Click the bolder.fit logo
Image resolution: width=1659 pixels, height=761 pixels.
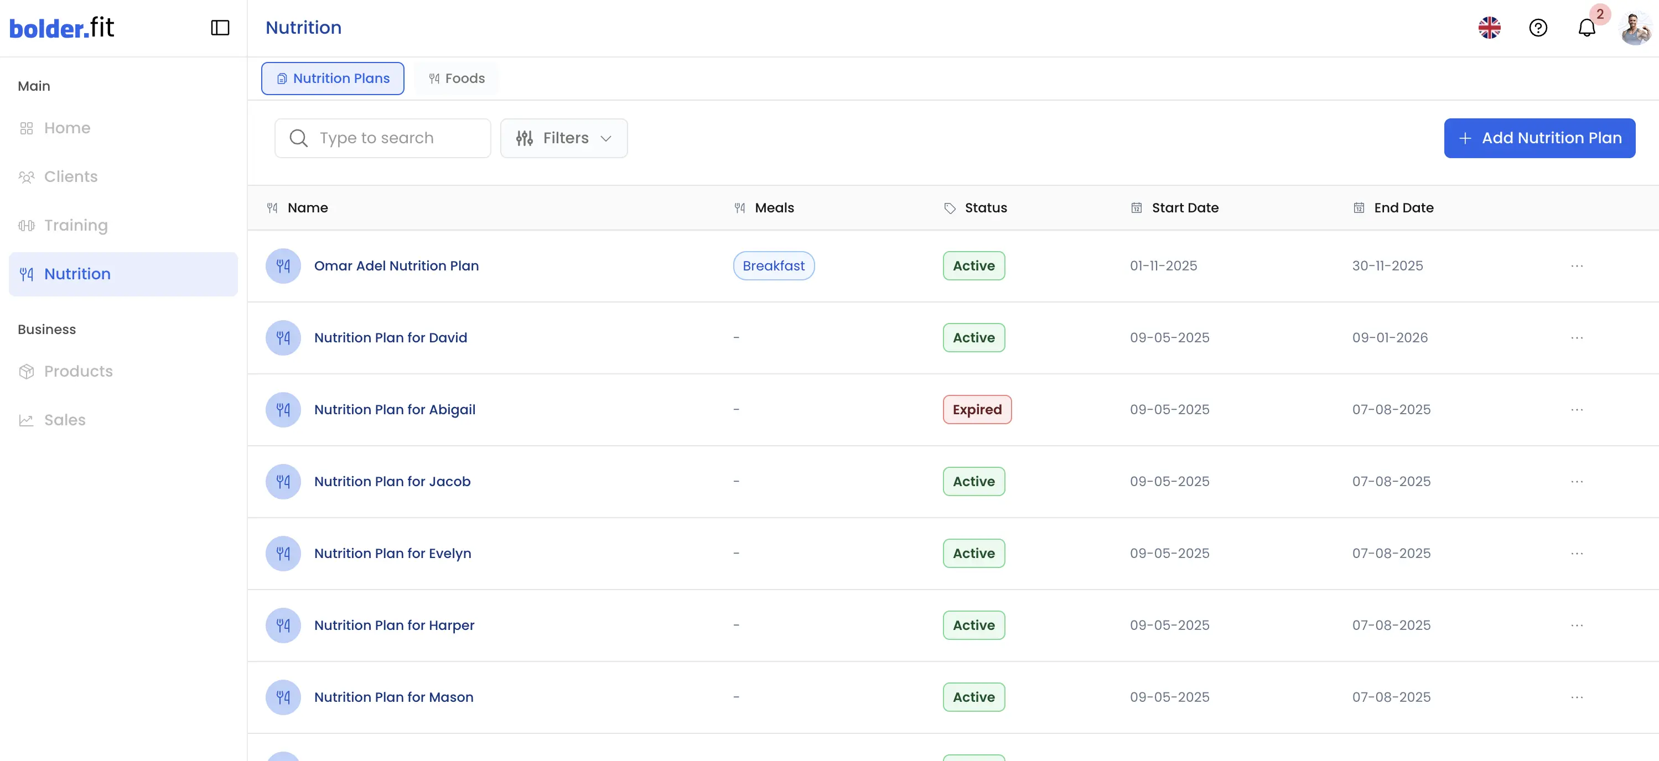point(62,28)
